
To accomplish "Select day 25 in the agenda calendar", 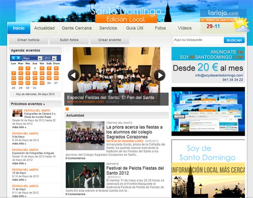I will pyautogui.click(x=42, y=83).
